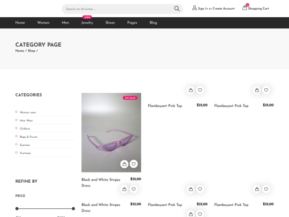Image resolution: width=289 pixels, height=217 pixels.
Task: Open the Men menu
Action: point(65,23)
